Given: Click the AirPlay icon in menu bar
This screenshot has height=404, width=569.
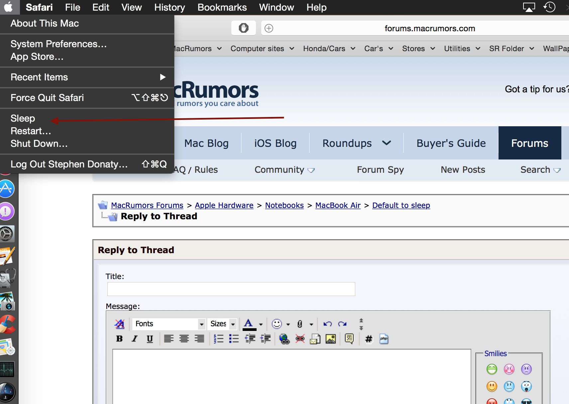Looking at the screenshot, I should (x=529, y=7).
